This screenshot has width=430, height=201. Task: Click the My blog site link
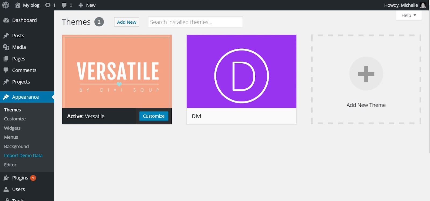point(31,5)
